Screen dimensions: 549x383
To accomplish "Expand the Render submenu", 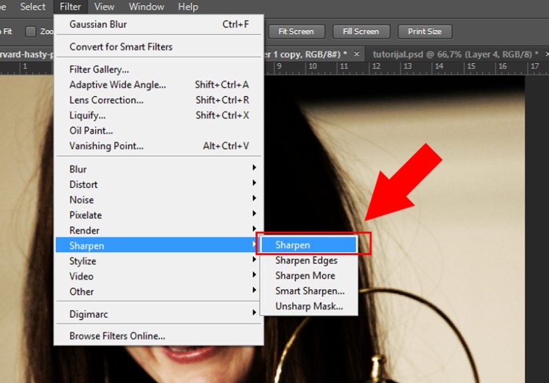I will click(x=159, y=230).
